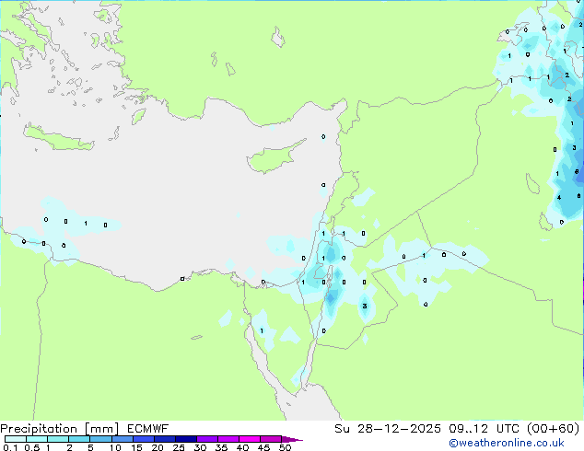Click the legend label '0.1'
The image size is (584, 451).
tap(9, 447)
